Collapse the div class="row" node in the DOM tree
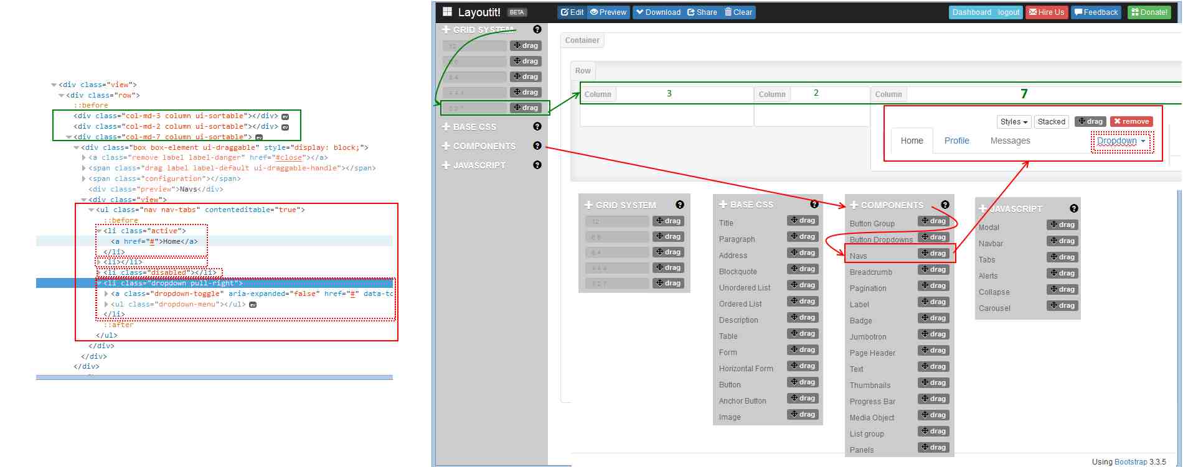 click(x=61, y=95)
